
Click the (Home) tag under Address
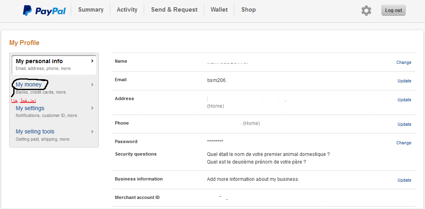[216, 106]
